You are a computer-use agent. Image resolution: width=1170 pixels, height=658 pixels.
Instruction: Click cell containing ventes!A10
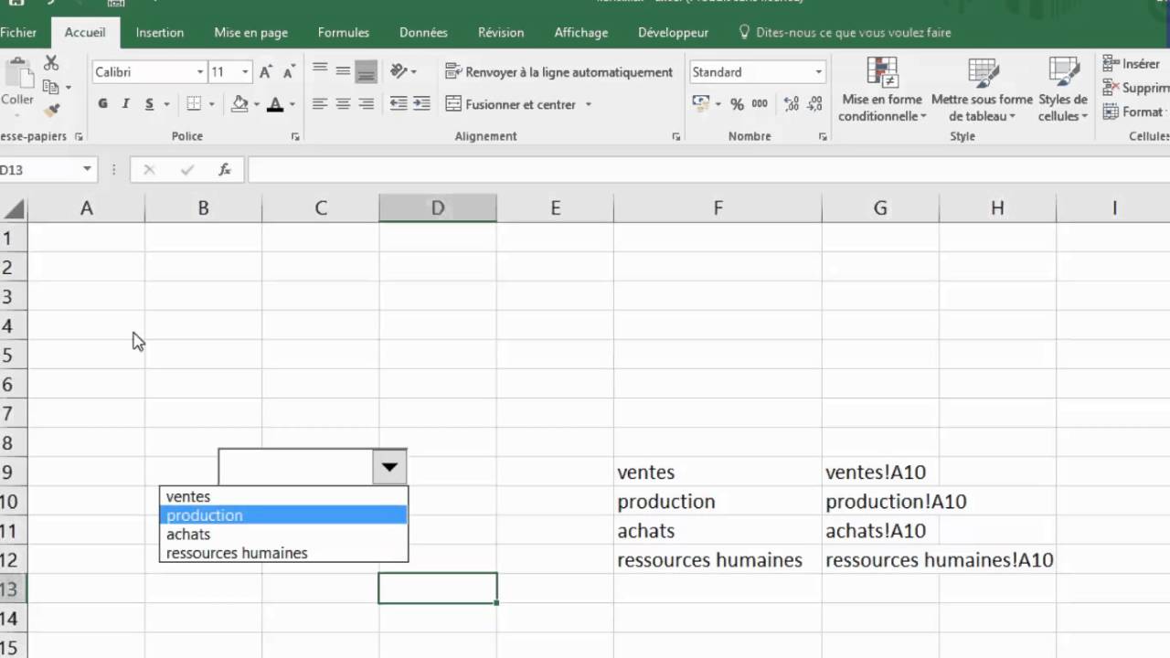pyautogui.click(x=880, y=472)
